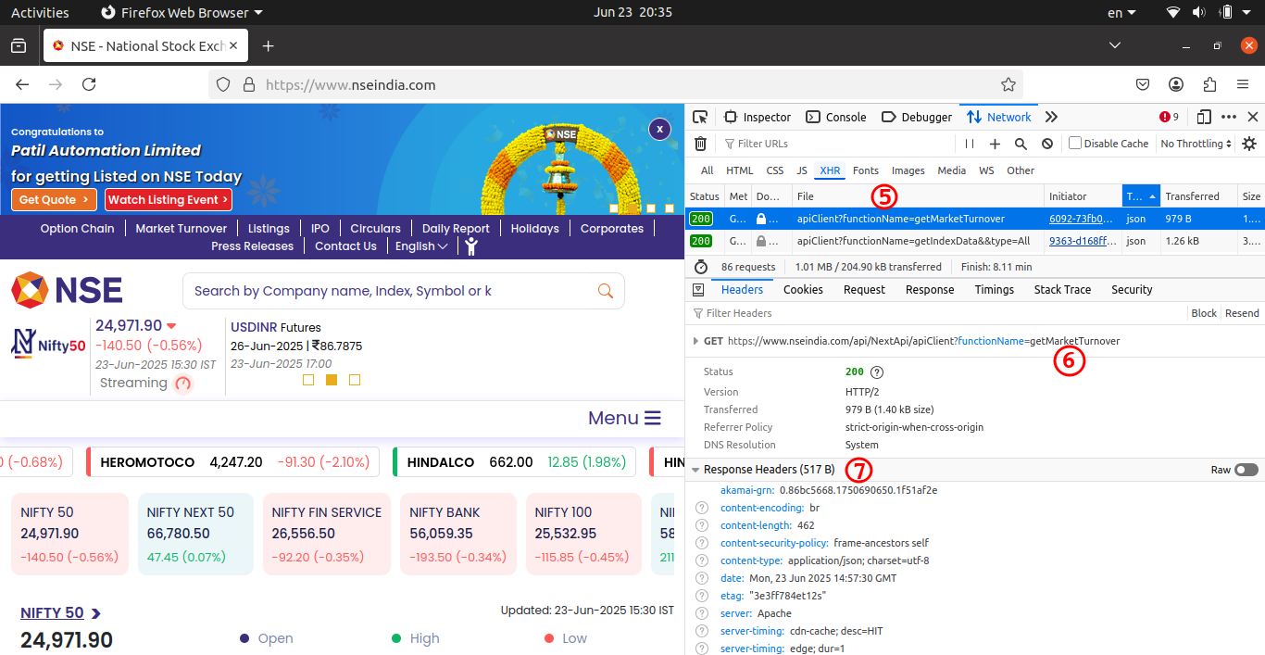Open the DevTools three-dot options menu
This screenshot has width=1265, height=655.
(1229, 117)
